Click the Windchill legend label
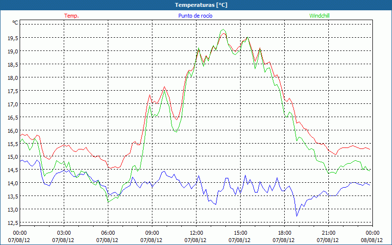Image resolution: width=392 pixels, height=245 pixels. point(319,16)
